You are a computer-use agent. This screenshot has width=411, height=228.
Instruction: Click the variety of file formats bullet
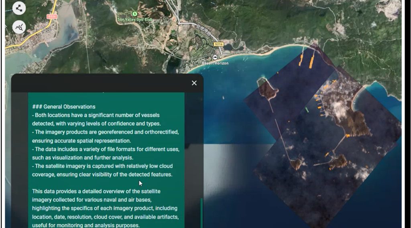(x=105, y=153)
